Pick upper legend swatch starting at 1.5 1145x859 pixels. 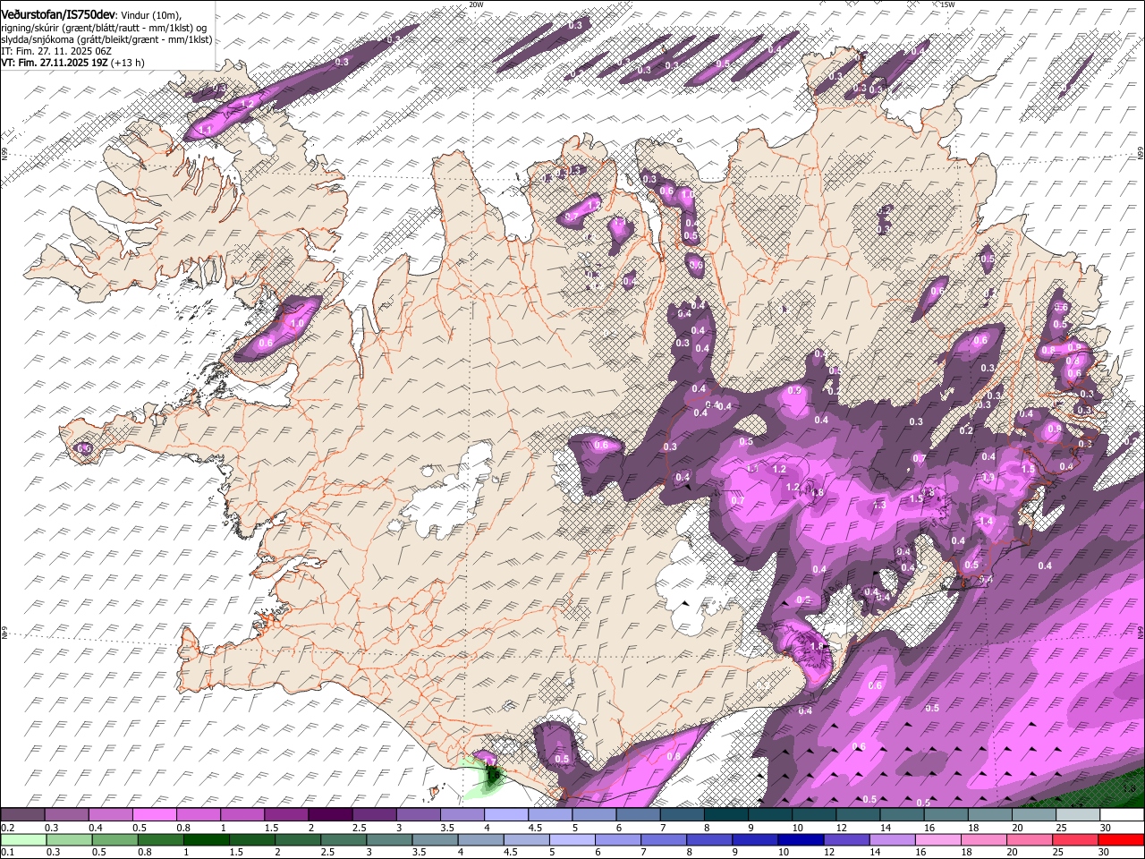pyautogui.click(x=285, y=815)
